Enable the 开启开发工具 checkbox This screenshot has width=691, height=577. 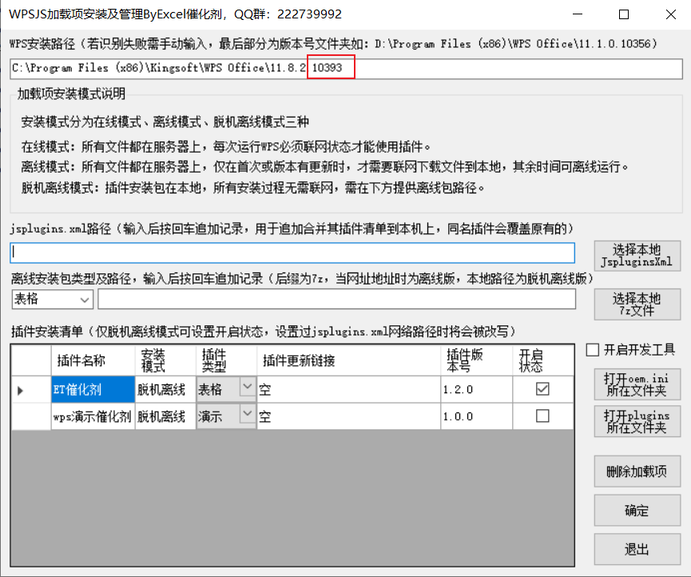tap(593, 350)
